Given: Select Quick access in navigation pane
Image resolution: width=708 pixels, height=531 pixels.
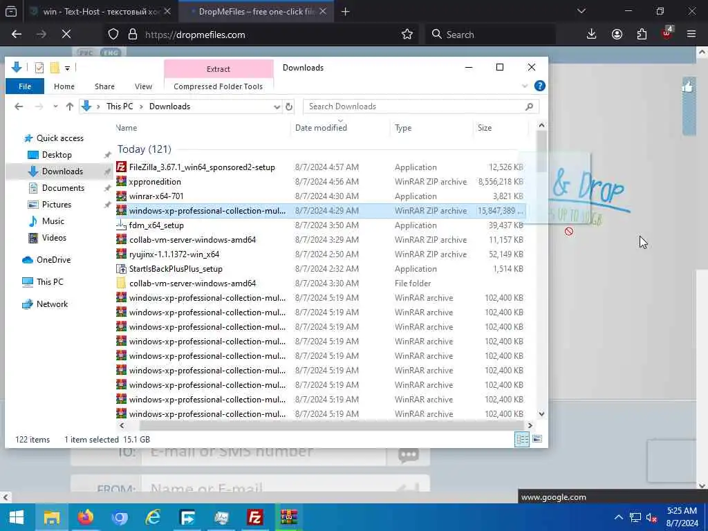Looking at the screenshot, I should 59,138.
